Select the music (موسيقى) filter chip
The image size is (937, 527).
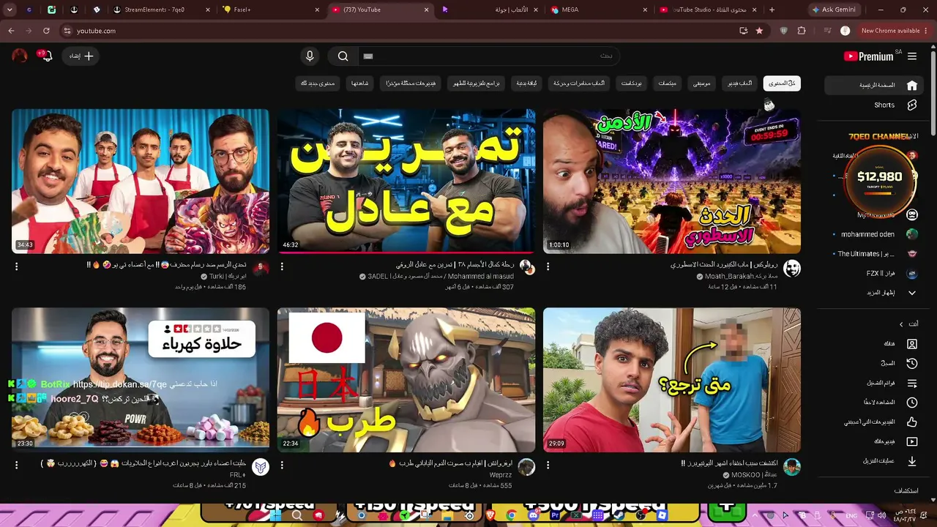701,83
